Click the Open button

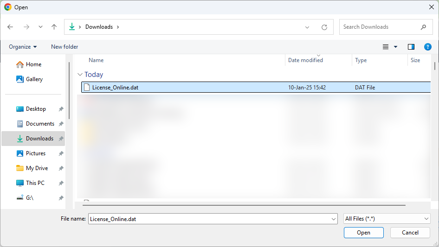tap(363, 233)
